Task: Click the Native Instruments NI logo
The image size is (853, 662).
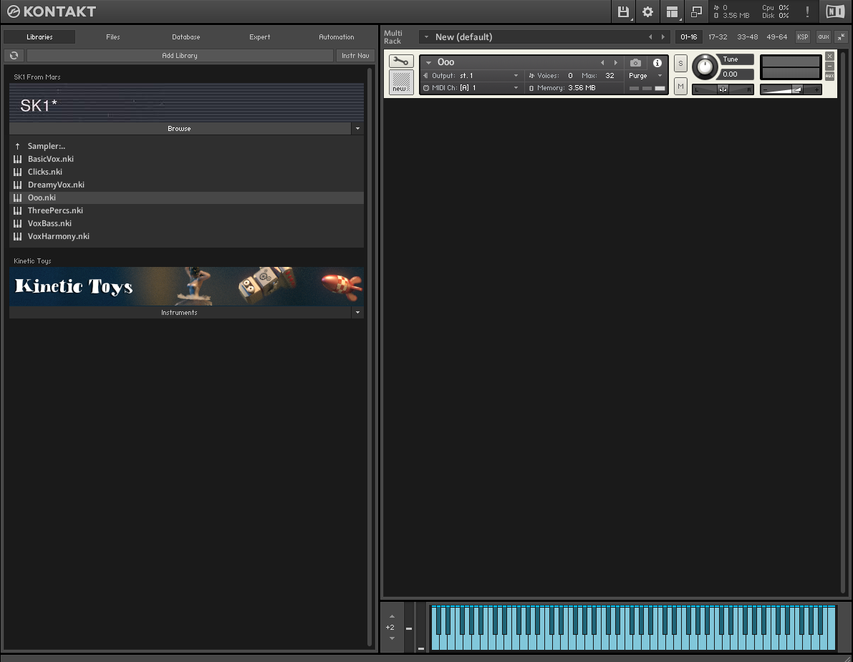Action: pos(835,11)
